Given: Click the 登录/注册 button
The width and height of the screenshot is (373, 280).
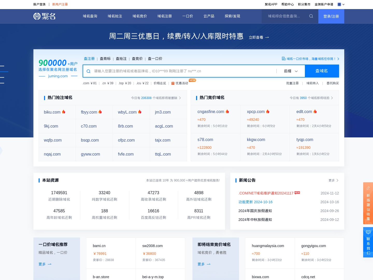Looking at the screenshot, I should [331, 16].
